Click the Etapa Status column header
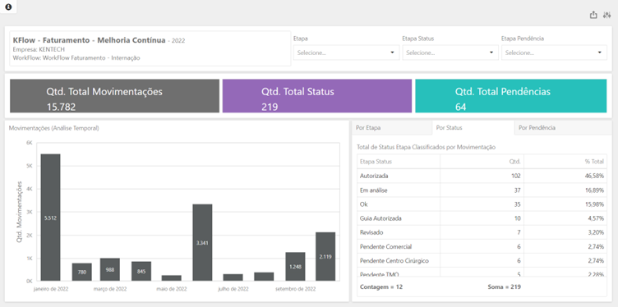The image size is (618, 307). (x=399, y=162)
